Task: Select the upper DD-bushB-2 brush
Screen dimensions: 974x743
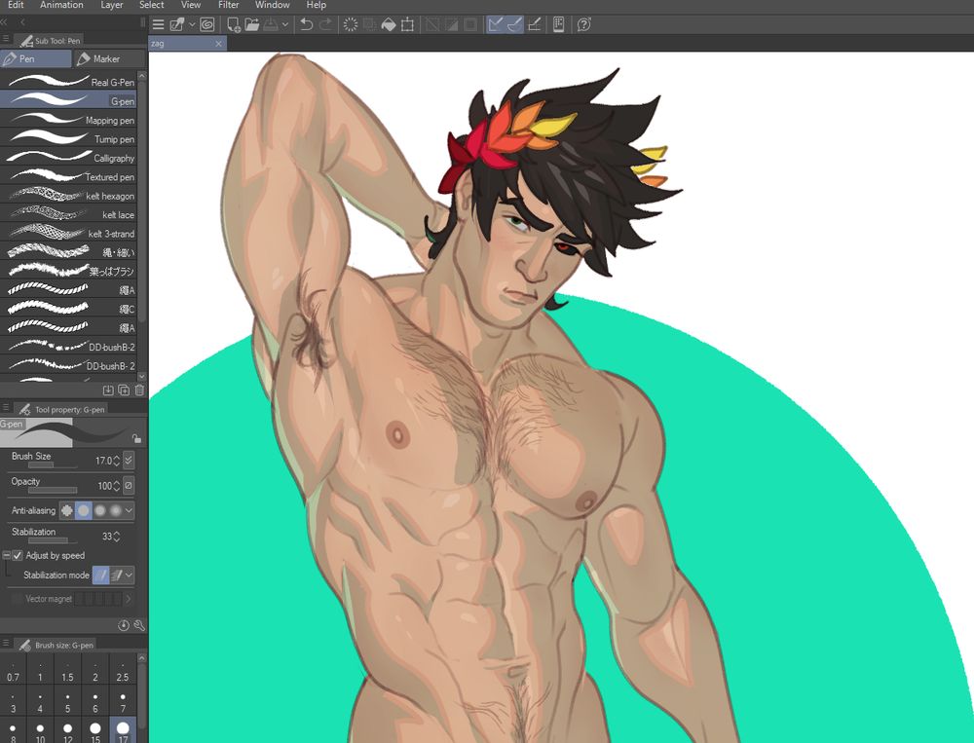Action: [68, 347]
